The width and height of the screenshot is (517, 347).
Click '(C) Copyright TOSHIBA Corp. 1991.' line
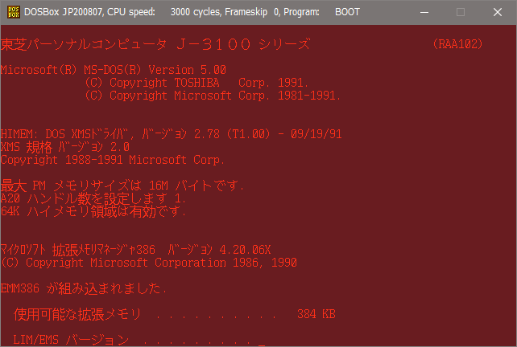196,83
